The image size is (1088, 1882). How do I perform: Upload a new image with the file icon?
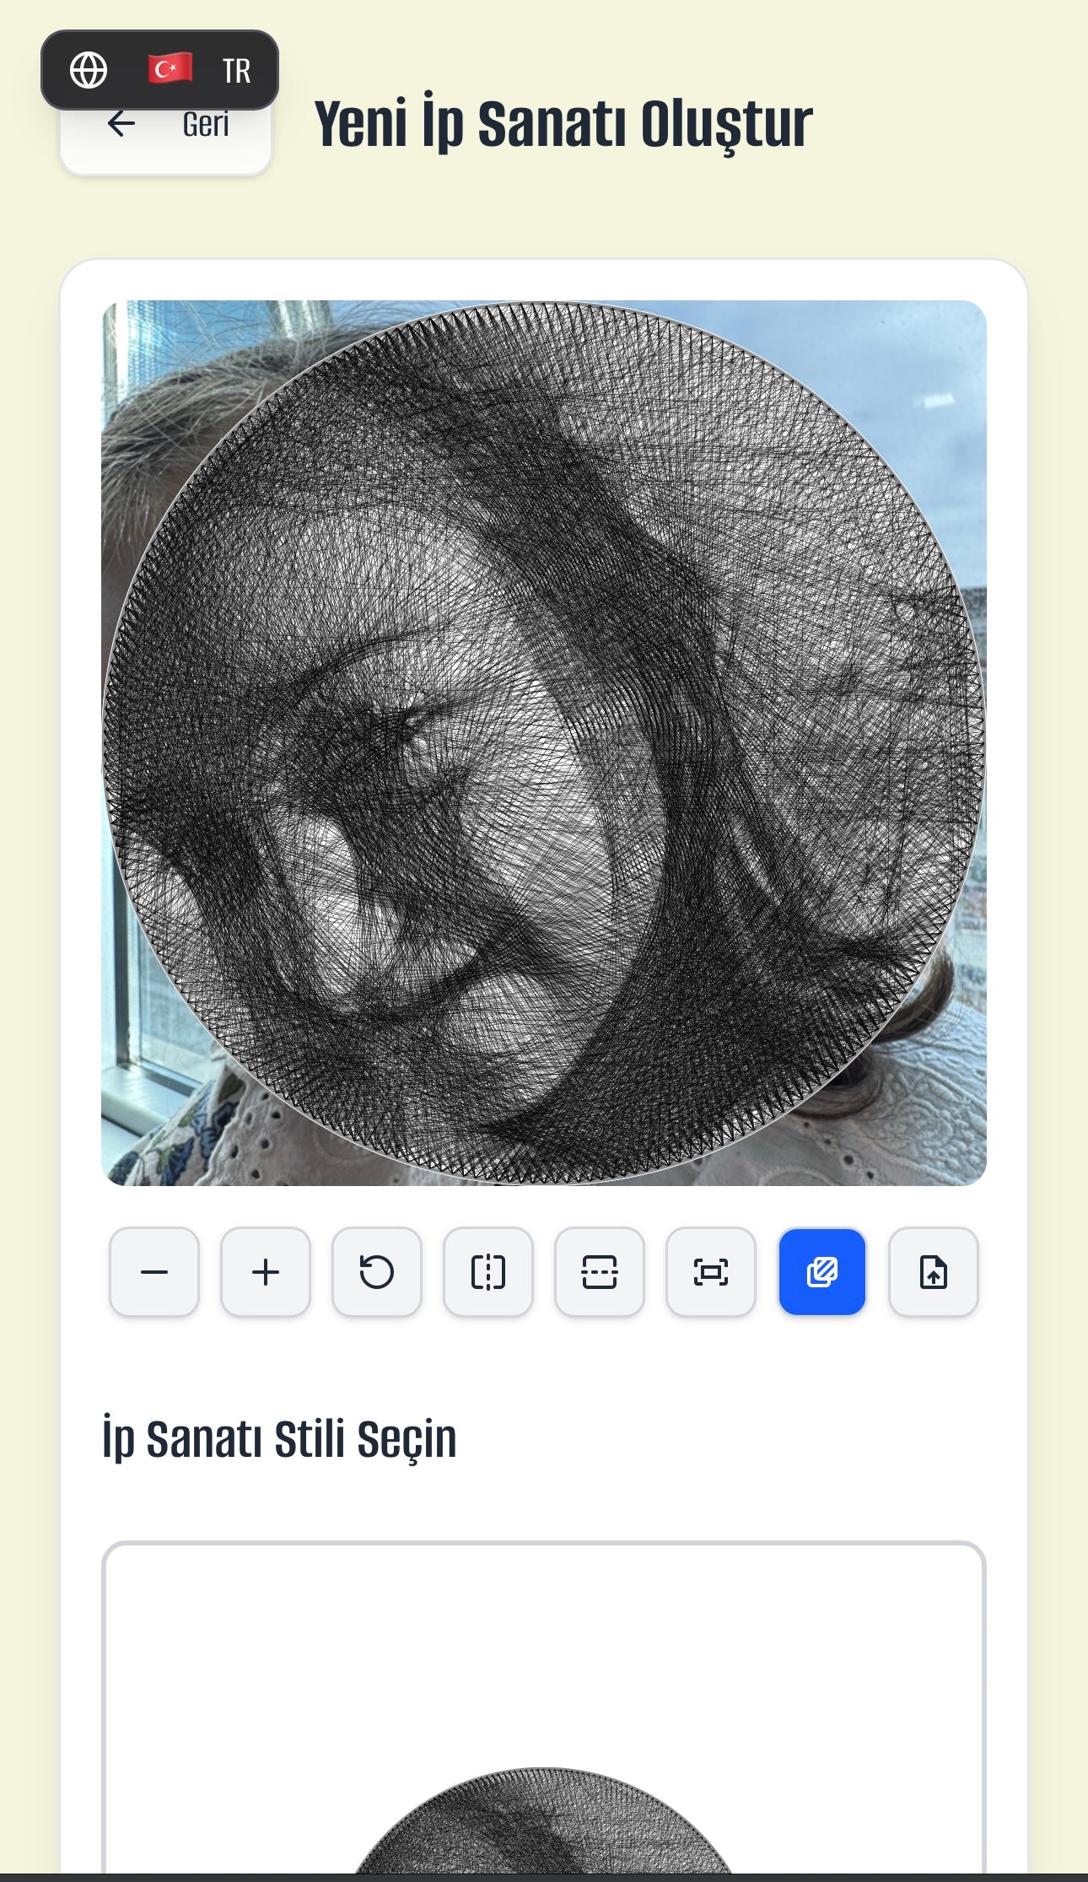934,1271
